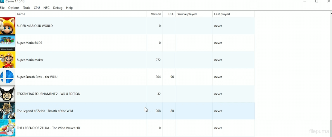Open the Options menu
This screenshot has height=137, width=332.
[14, 8]
